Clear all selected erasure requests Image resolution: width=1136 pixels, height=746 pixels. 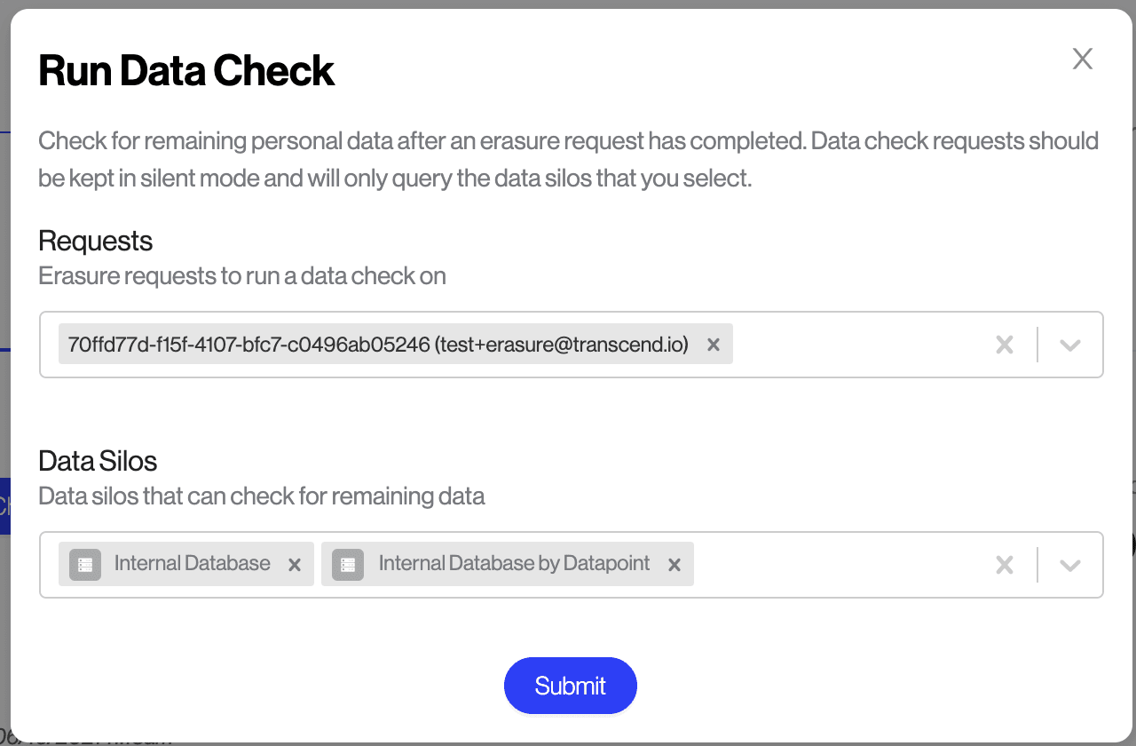click(1004, 345)
